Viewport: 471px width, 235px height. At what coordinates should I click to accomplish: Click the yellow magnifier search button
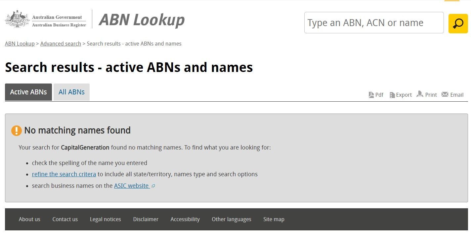tap(458, 23)
